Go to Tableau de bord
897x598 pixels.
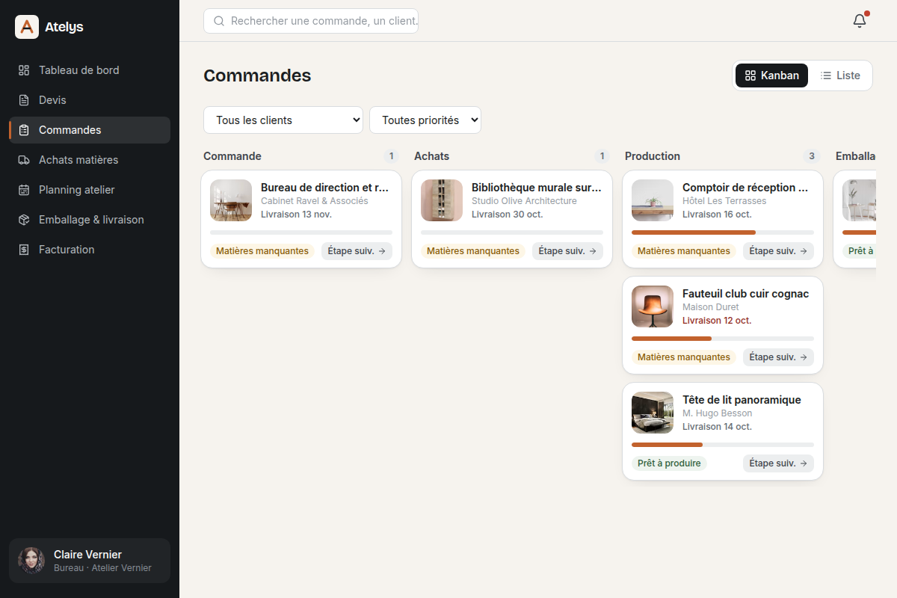(x=90, y=70)
